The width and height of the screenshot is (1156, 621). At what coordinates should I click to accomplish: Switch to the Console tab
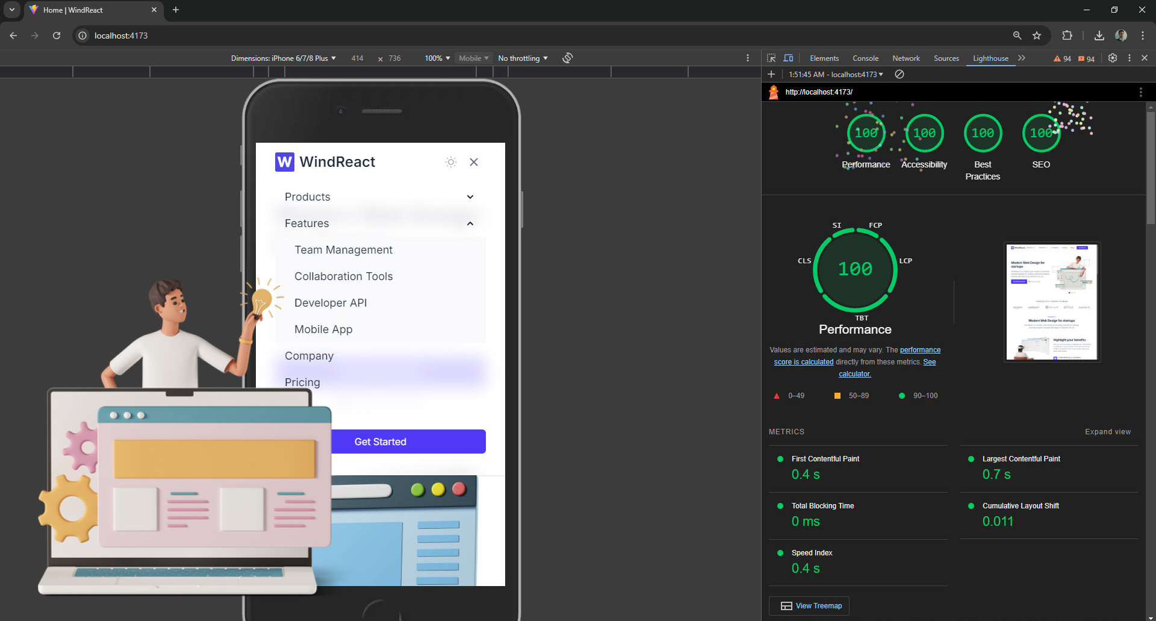click(x=865, y=58)
